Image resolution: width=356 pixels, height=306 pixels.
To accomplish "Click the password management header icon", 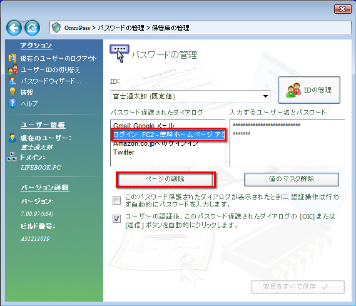I will point(120,54).
